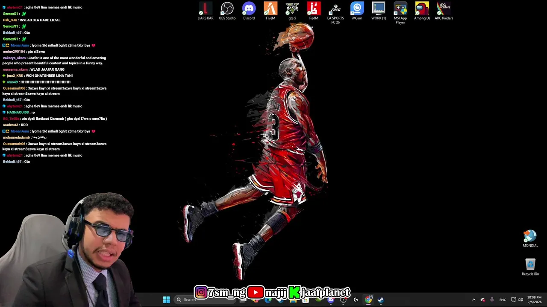Launch the ARC Raiders desktop shortcut
The height and width of the screenshot is (307, 547).
click(x=444, y=11)
